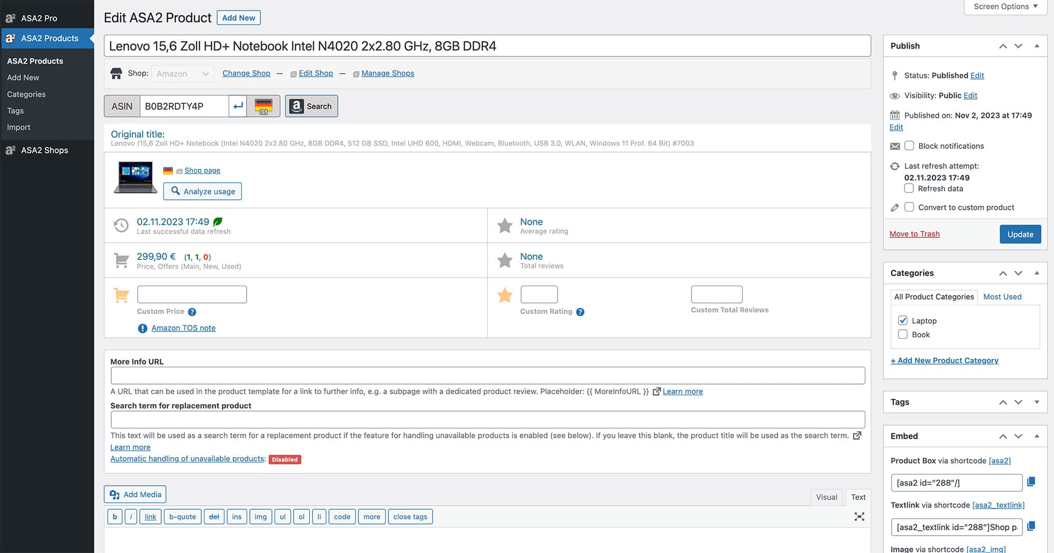This screenshot has width=1054, height=553.
Task: Click the close tags toolbar button
Action: (x=410, y=517)
